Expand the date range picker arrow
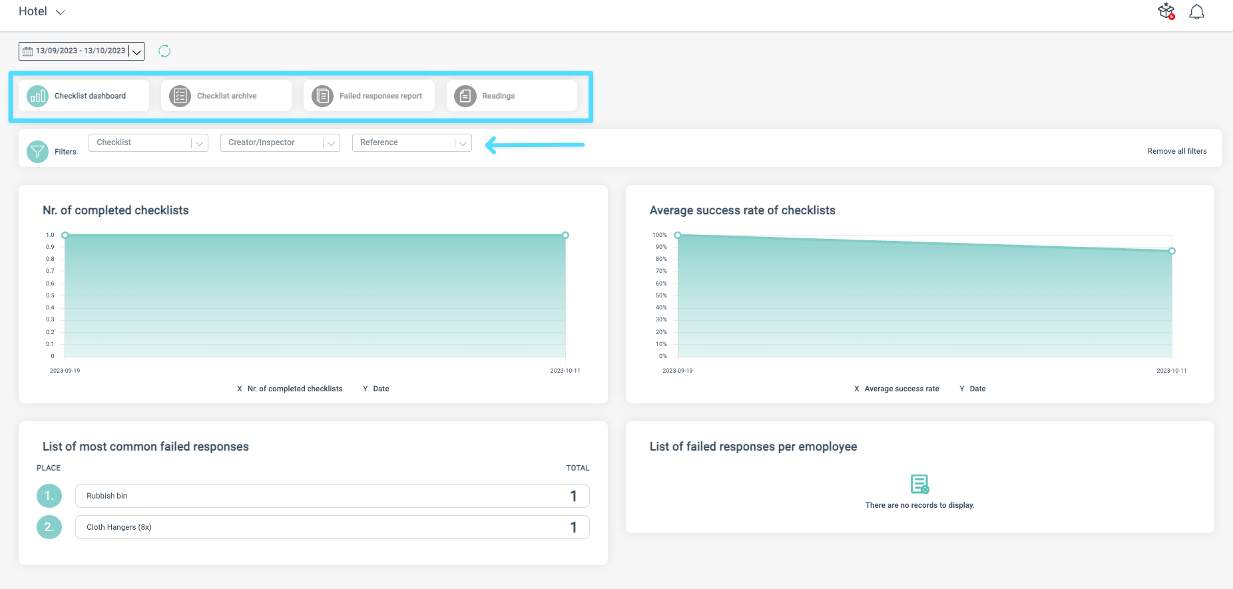 click(136, 52)
